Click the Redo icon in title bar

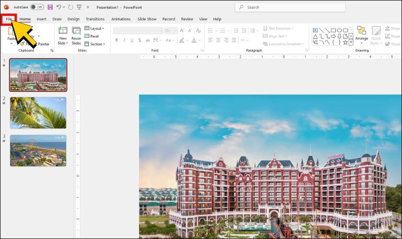pos(70,7)
